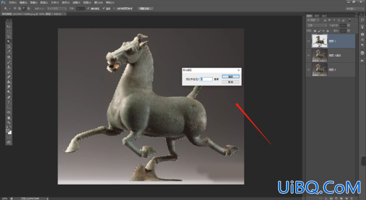Viewport: 366px width, 200px height.
Task: Hide the top layer with transparent horse
Action: [308, 41]
